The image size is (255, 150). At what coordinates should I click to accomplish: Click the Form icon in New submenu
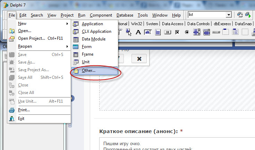[x=76, y=47]
